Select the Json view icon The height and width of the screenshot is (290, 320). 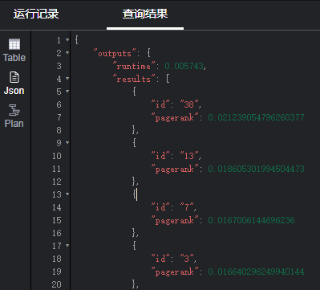14,84
